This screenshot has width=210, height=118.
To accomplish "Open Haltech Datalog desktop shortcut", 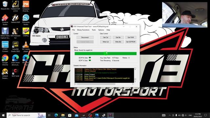I will point(5,73).
